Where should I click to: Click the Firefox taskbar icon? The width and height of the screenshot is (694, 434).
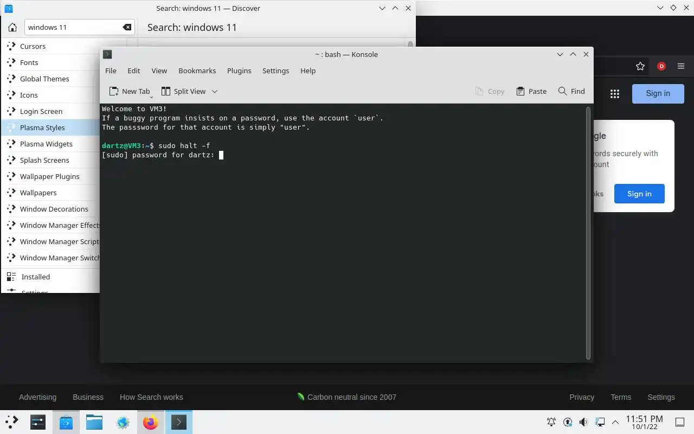coord(151,422)
